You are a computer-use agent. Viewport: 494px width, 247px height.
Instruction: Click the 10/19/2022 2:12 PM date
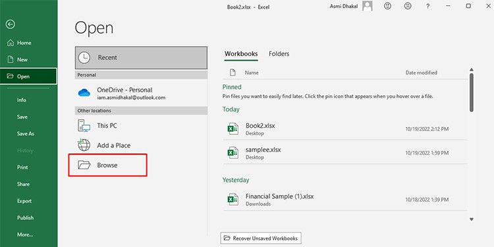(427, 129)
